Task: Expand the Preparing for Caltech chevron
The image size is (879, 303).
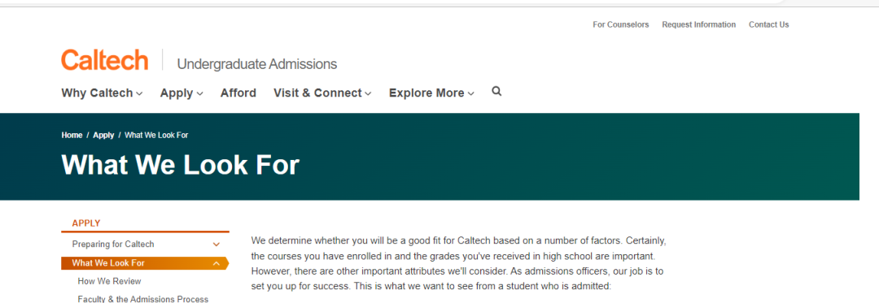Action: pyautogui.click(x=216, y=245)
